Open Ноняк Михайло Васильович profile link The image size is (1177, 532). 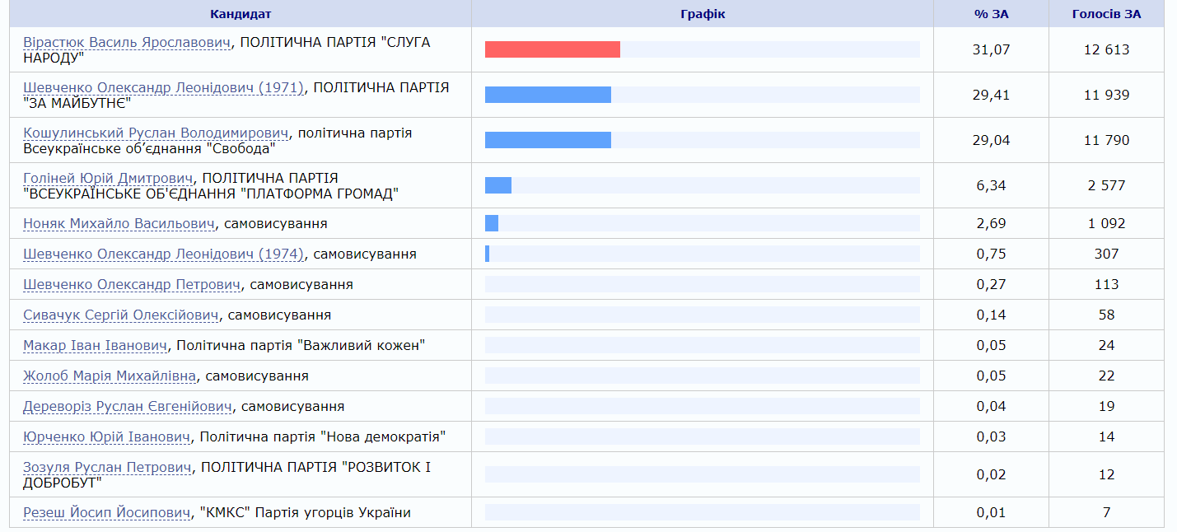tap(119, 223)
